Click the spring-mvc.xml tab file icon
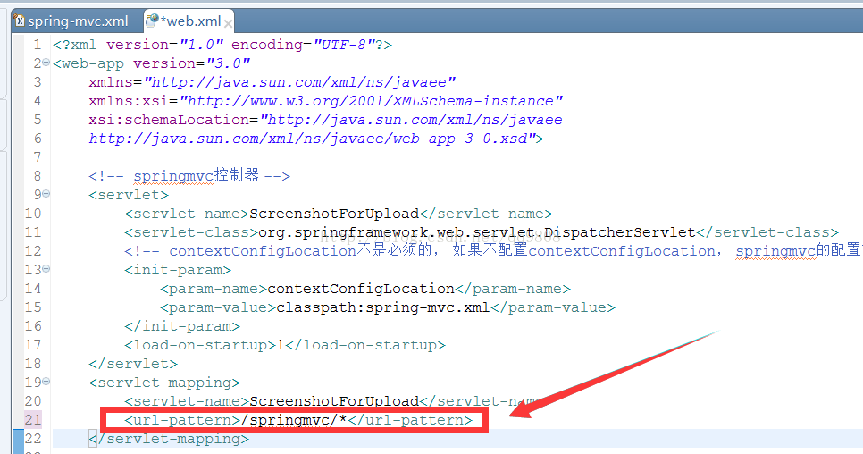Image resolution: width=863 pixels, height=454 pixels. pyautogui.click(x=19, y=21)
